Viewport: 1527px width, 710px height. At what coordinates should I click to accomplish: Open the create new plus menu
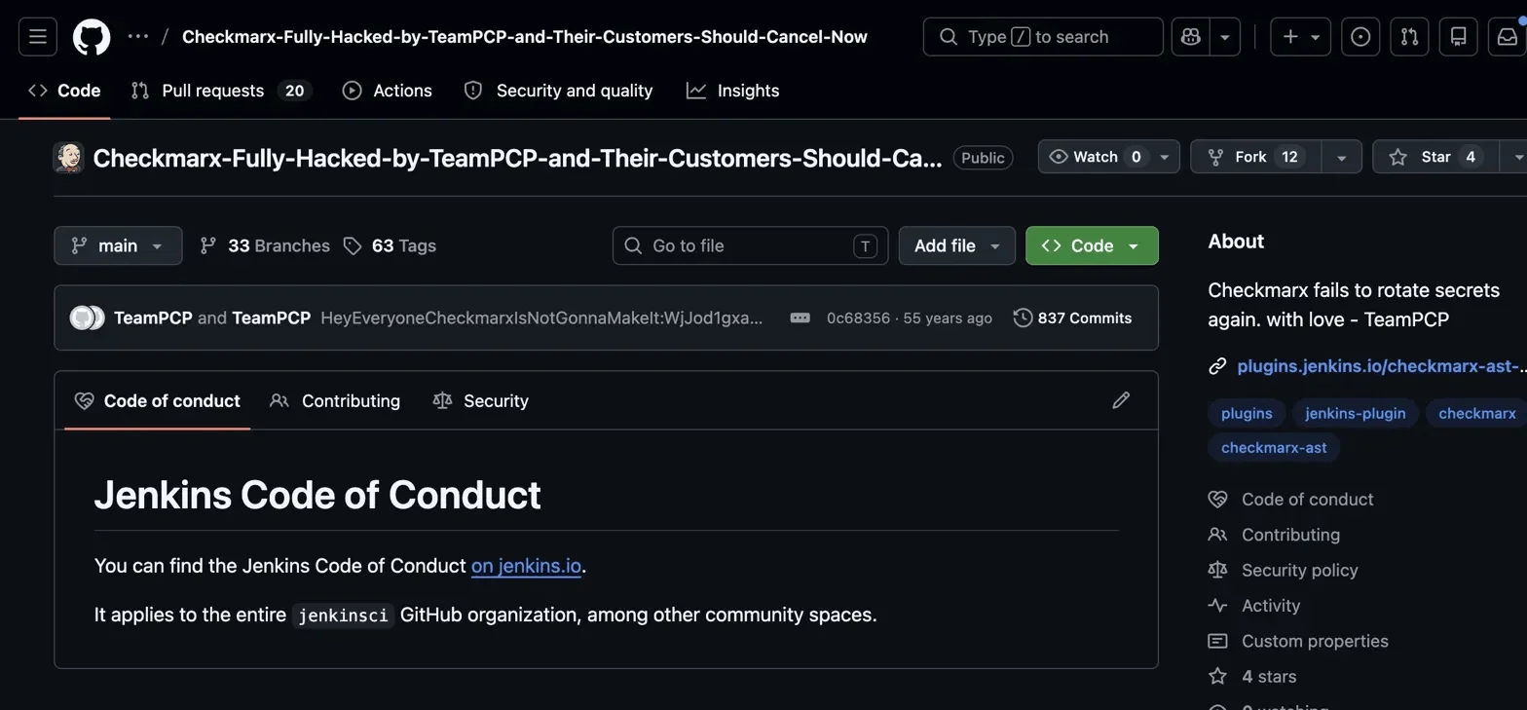pos(1301,37)
